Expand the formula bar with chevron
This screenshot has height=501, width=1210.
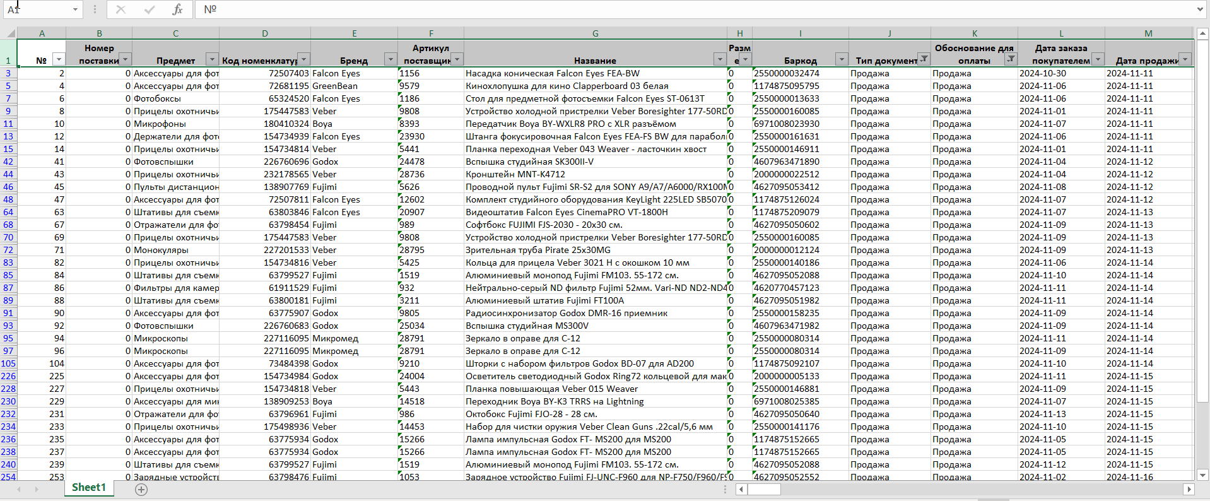coord(1200,9)
